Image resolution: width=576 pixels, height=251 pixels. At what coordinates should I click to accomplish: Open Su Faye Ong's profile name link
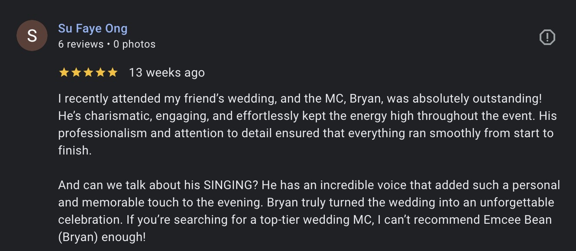93,29
